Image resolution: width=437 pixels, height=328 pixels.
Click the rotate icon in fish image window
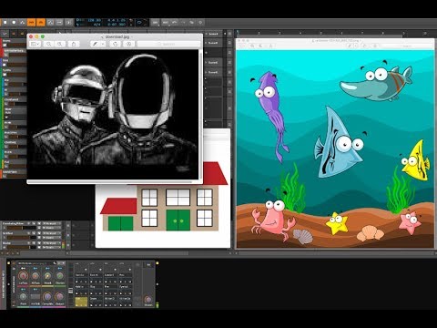(364, 46)
